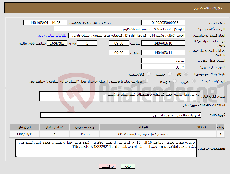Open اطلاعات تماس خریدار link
The width and height of the screenshot is (230, 174).
click(52, 35)
